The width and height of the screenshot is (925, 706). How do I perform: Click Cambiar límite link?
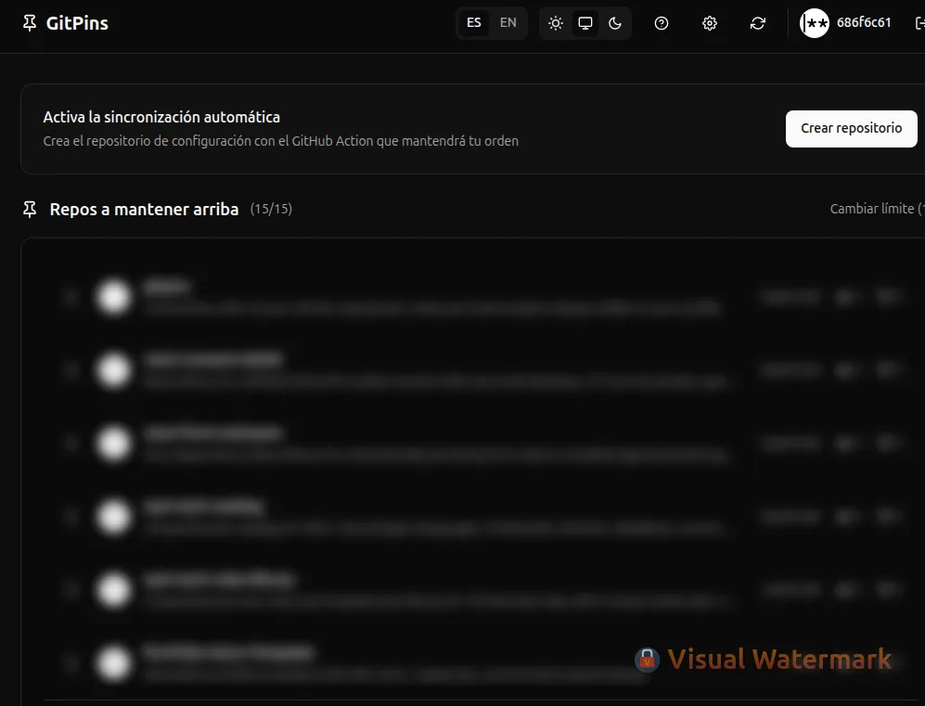[877, 209]
